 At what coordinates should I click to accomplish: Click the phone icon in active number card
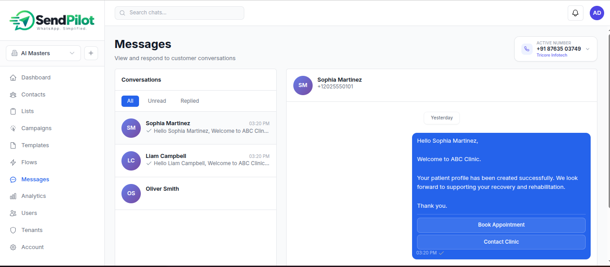tap(527, 49)
